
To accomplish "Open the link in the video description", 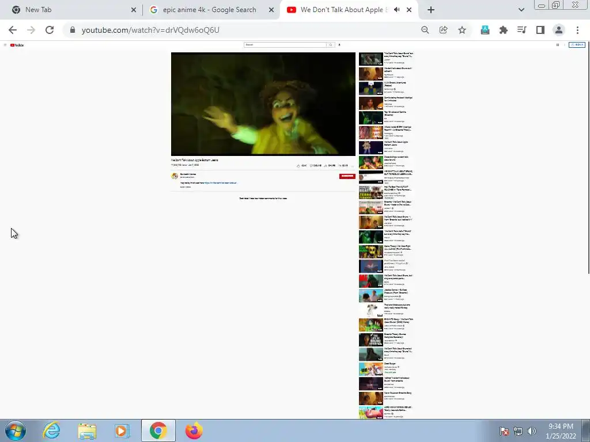I will tap(221, 183).
